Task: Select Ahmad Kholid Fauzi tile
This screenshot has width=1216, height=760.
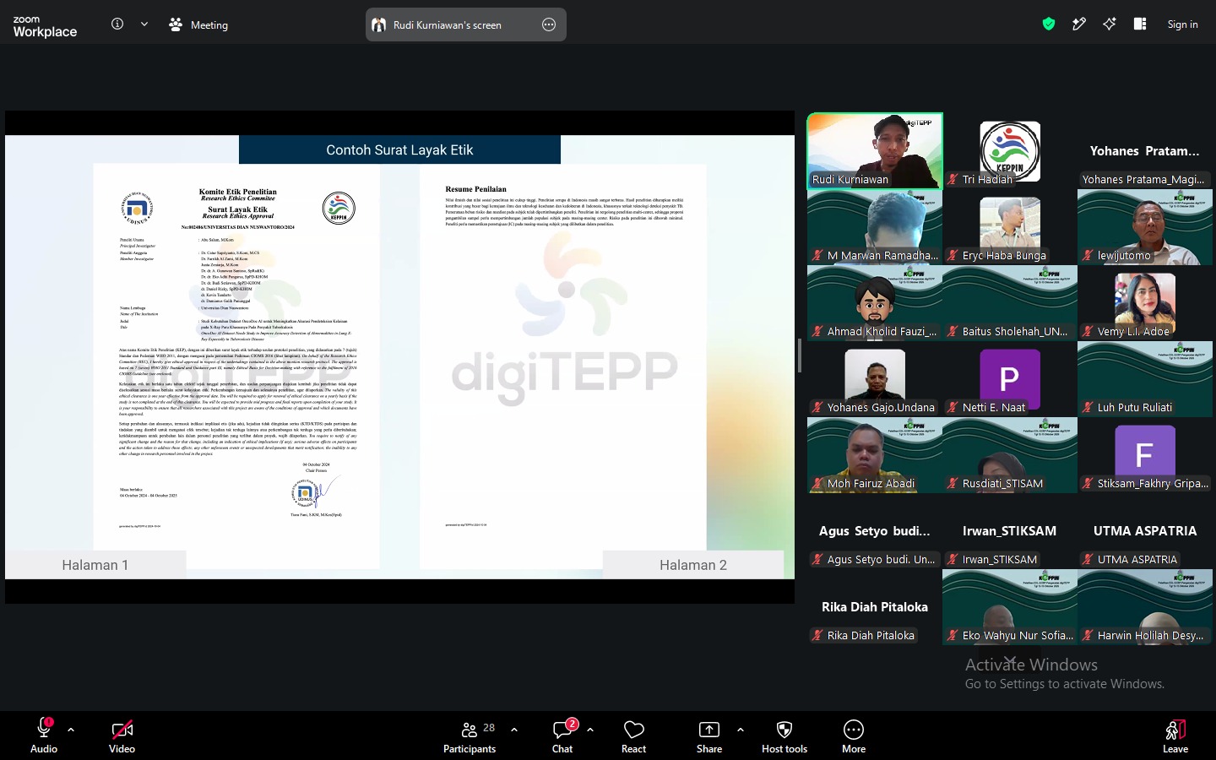Action: coord(875,303)
